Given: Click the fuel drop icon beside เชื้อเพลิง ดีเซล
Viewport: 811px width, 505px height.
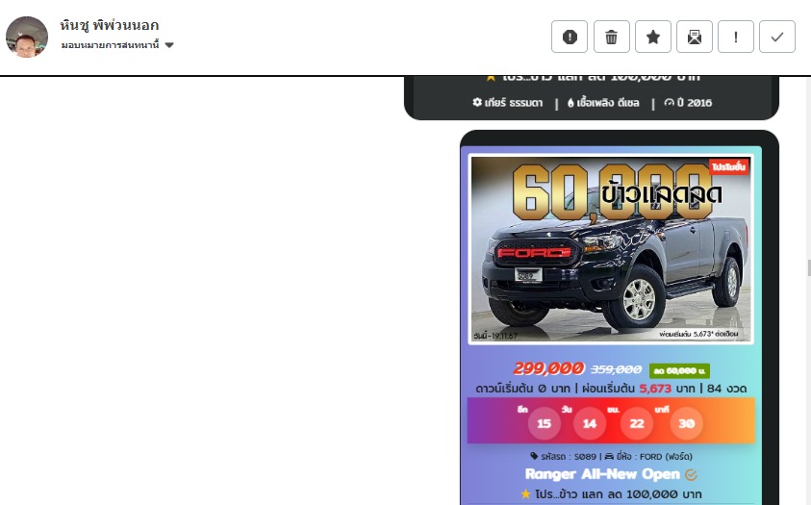Looking at the screenshot, I should point(570,103).
